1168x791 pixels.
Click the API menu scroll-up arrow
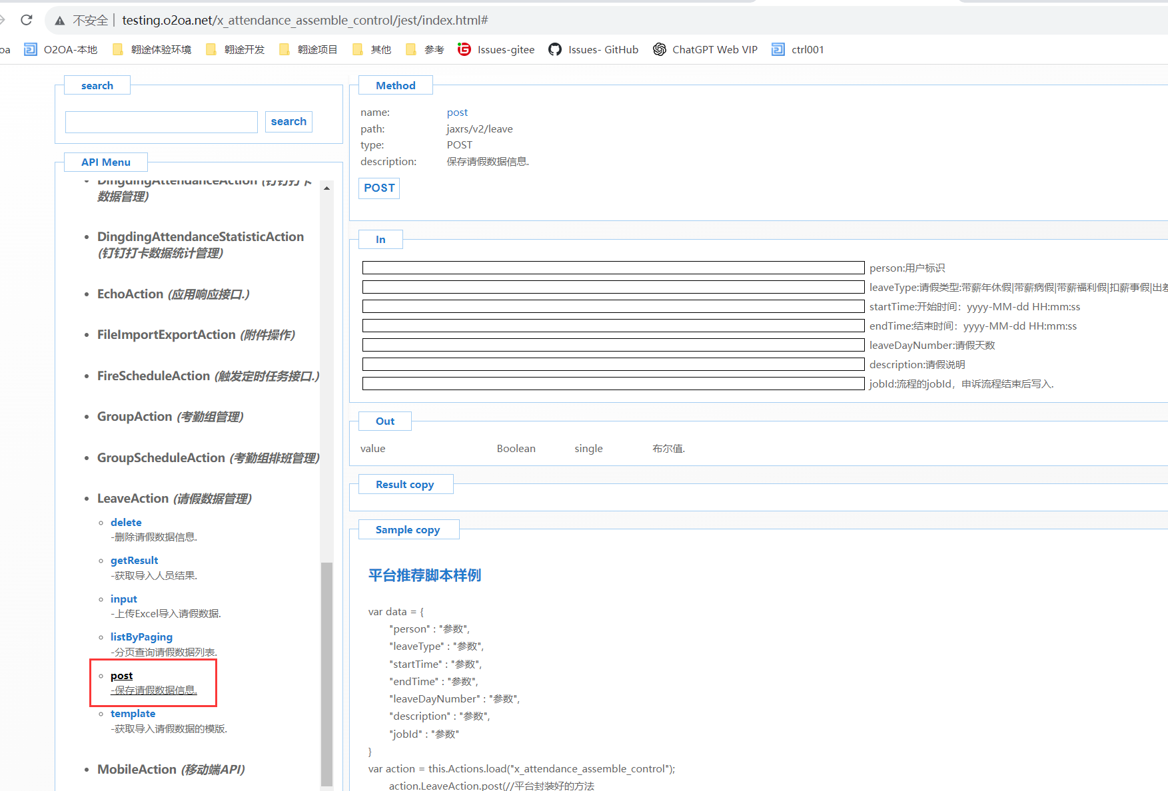point(326,188)
